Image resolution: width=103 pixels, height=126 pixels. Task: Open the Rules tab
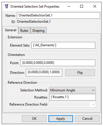24,30
